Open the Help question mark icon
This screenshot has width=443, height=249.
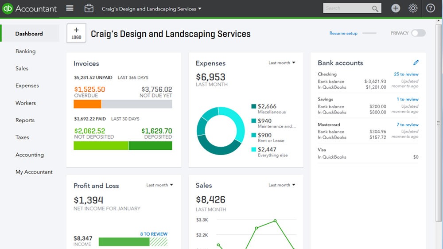tap(430, 8)
